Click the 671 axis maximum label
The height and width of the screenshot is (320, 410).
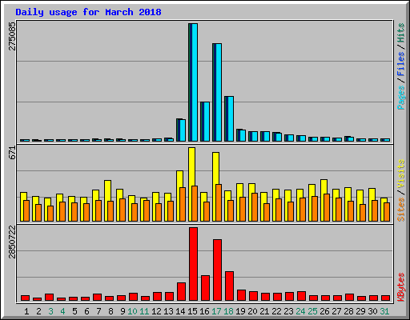[12, 153]
